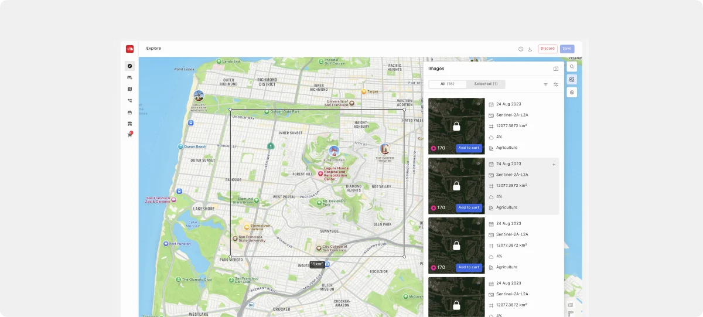
Task: Select the top-left handle of the area box
Action: pos(230,110)
